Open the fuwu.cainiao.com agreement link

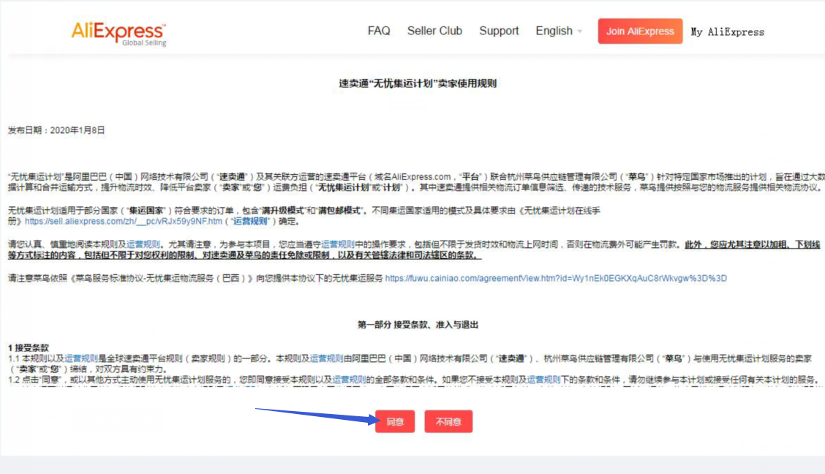(x=556, y=278)
